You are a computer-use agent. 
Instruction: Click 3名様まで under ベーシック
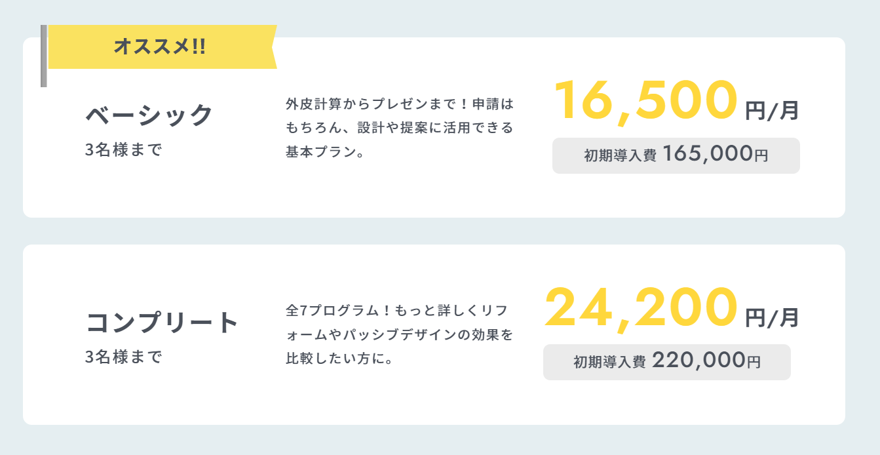[x=123, y=149]
